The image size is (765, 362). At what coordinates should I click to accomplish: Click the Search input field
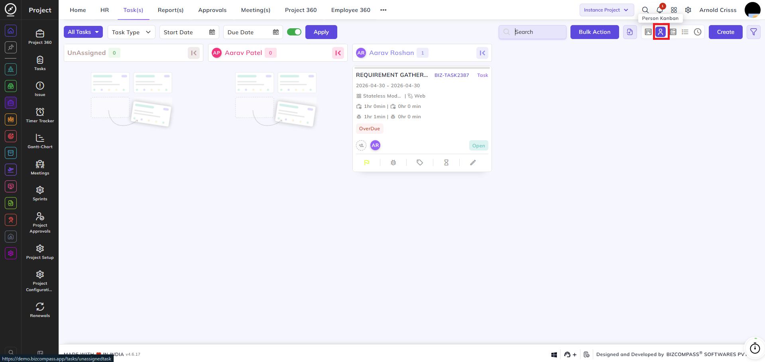point(533,32)
